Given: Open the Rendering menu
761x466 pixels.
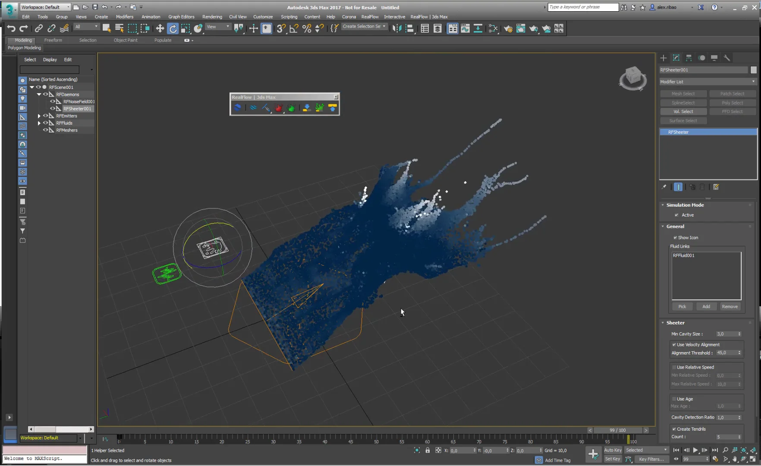Looking at the screenshot, I should [212, 16].
